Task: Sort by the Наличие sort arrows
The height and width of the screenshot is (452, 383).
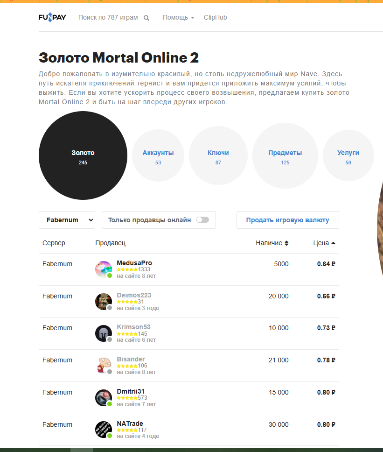Action: click(286, 243)
